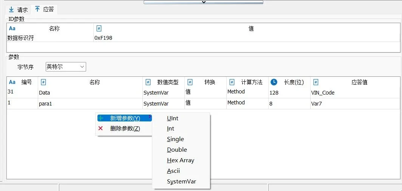Viewport: 402px width, 191px height.
Task: Click 值 conversion cell in Data row
Action: pyautogui.click(x=206, y=93)
